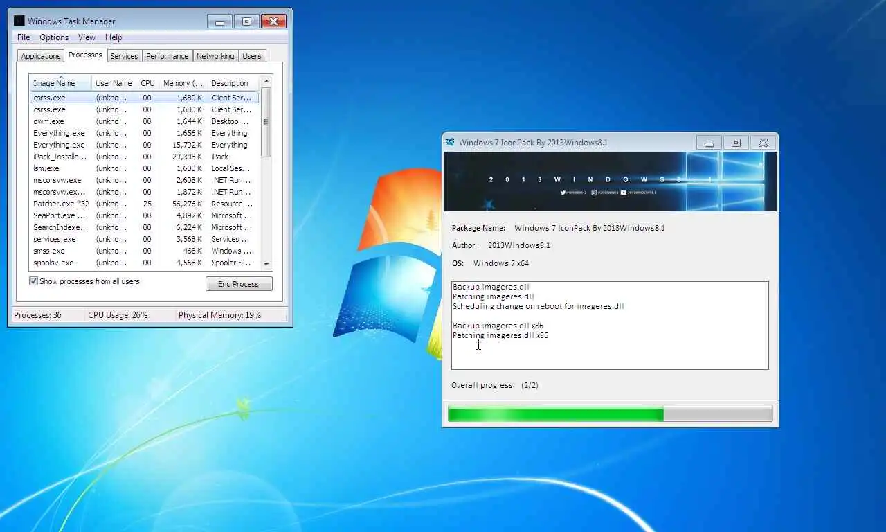Sort processes by CPU column header

click(147, 83)
